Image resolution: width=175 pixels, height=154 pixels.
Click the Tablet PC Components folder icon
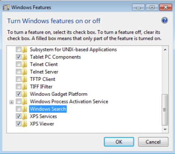coord(24,57)
